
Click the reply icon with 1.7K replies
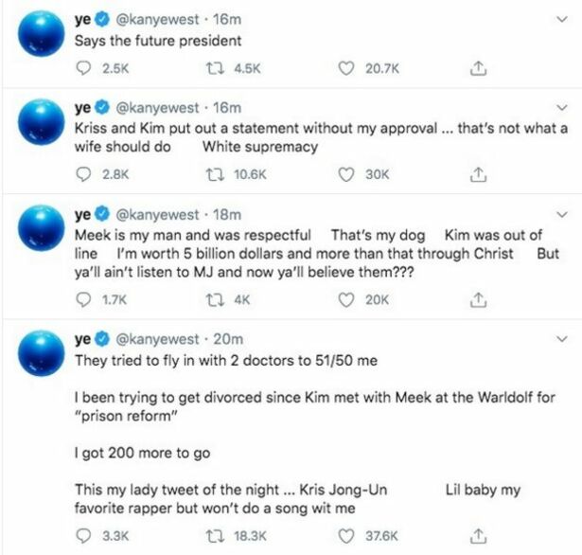tap(83, 300)
